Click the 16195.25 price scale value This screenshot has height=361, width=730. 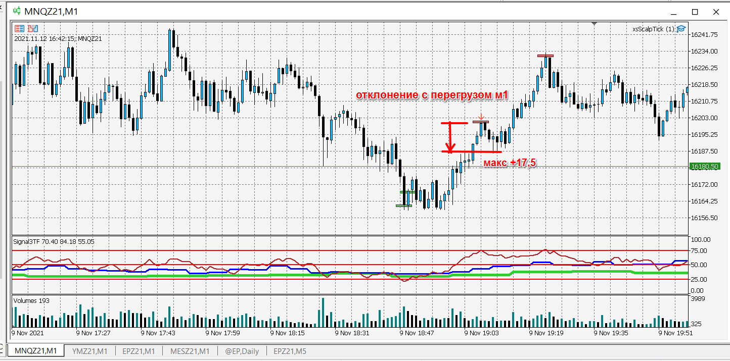tap(705, 134)
